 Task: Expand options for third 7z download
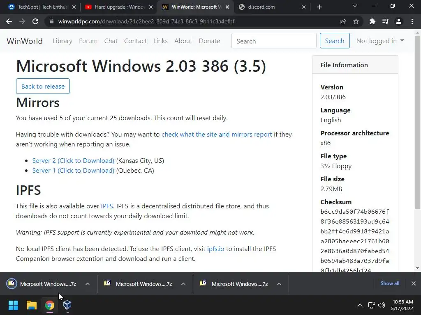coord(279,284)
